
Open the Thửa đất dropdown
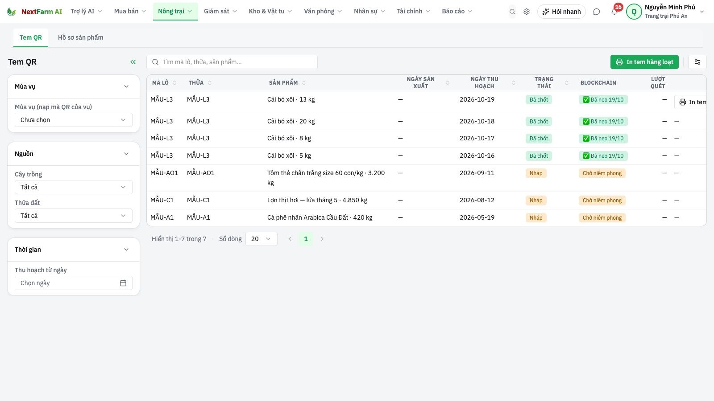74,216
